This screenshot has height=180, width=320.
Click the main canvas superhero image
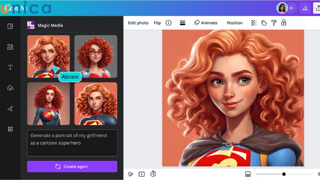pyautogui.click(x=233, y=98)
